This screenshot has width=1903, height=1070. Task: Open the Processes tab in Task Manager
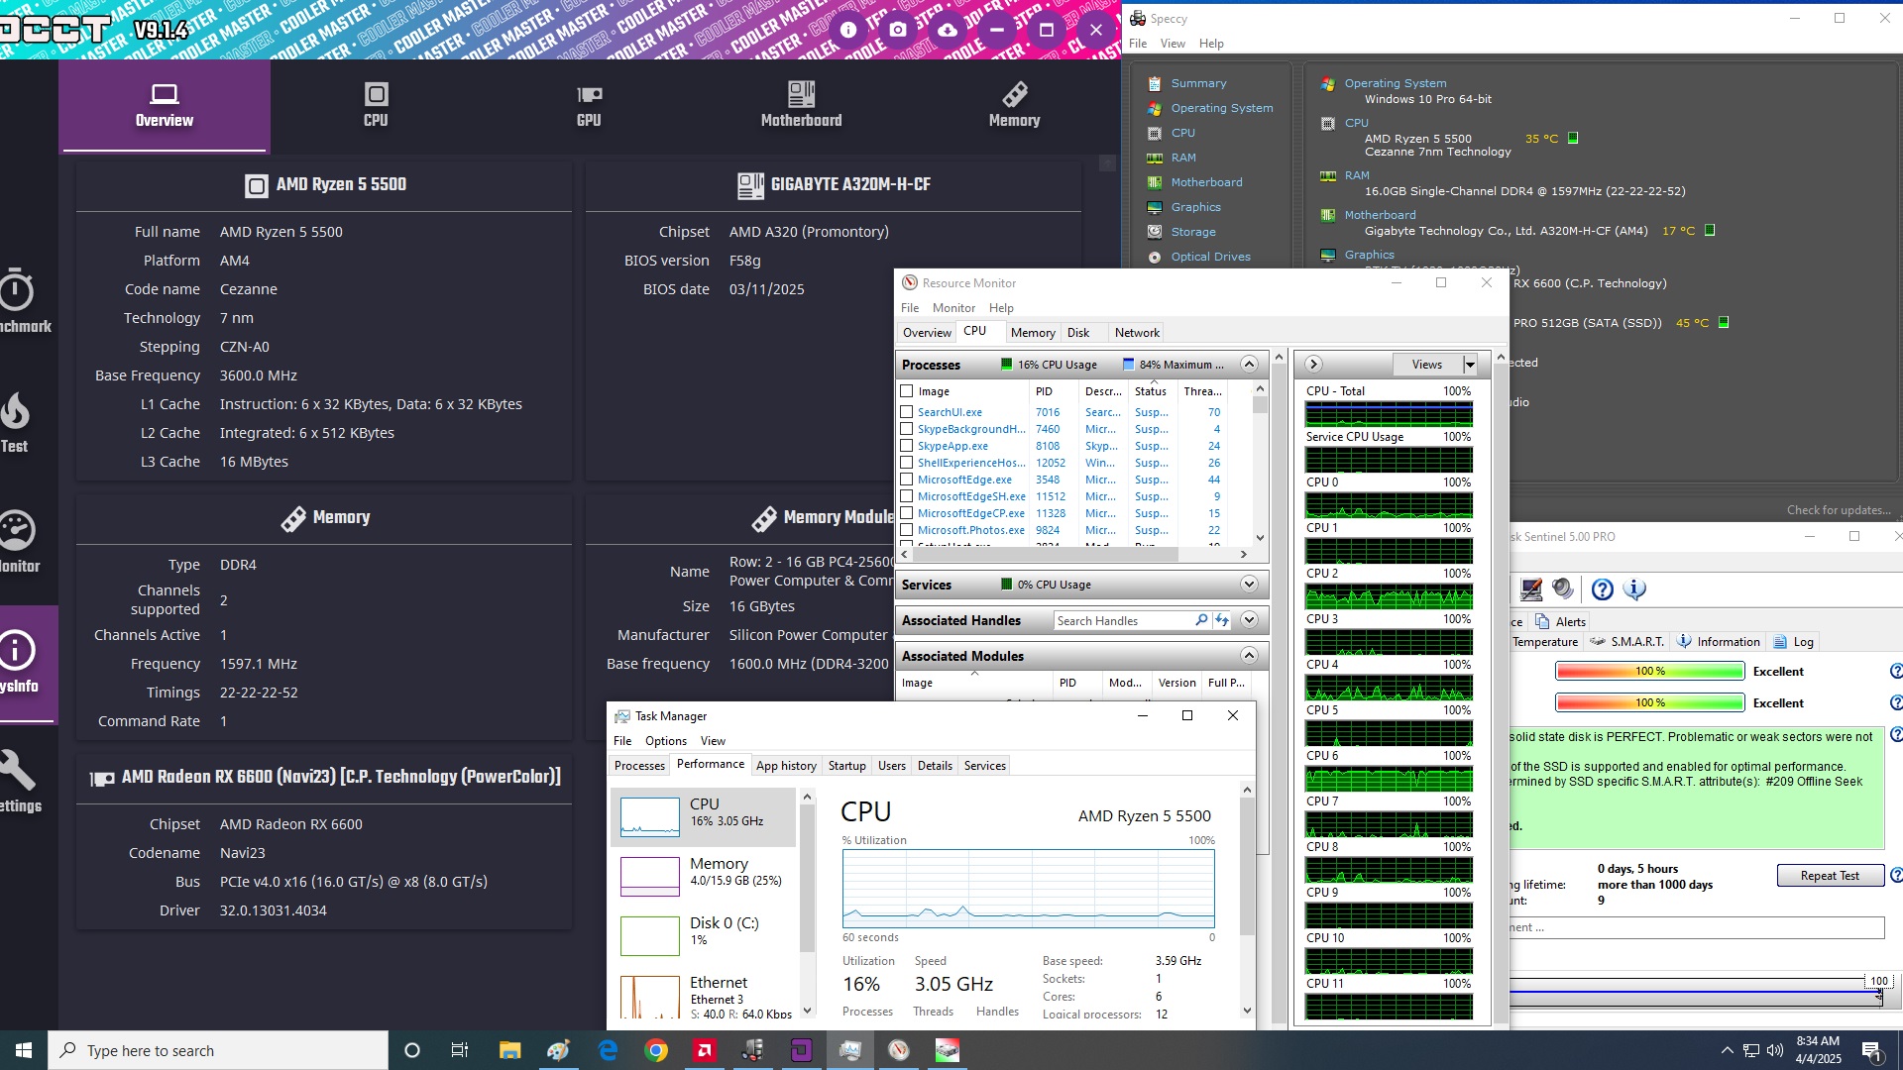pyautogui.click(x=639, y=766)
